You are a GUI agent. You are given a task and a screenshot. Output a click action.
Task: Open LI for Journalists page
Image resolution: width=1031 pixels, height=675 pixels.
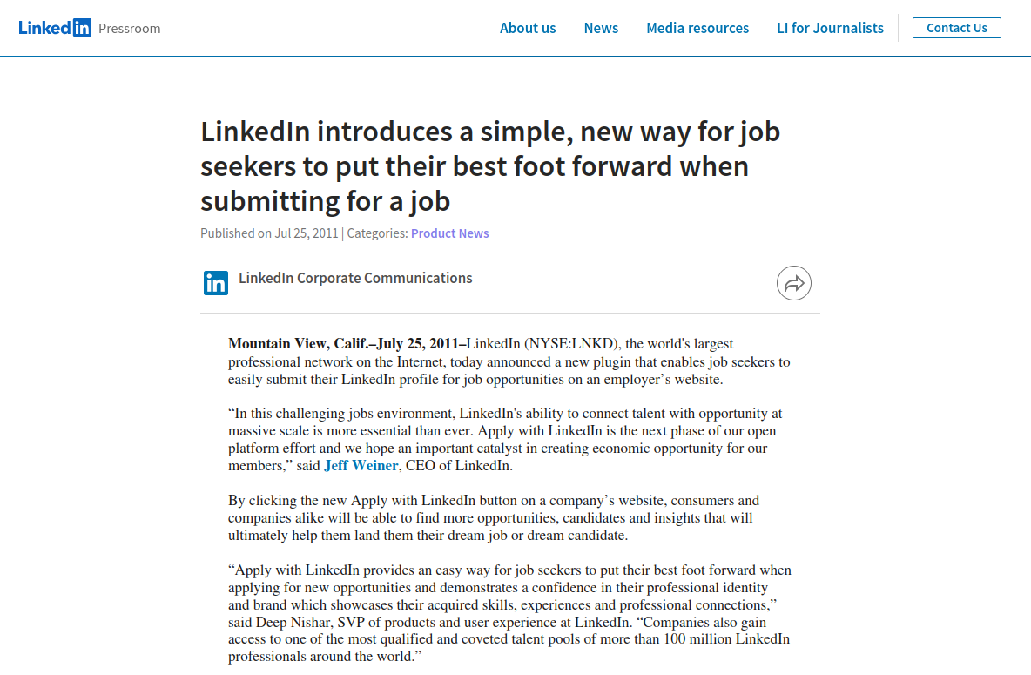(830, 28)
